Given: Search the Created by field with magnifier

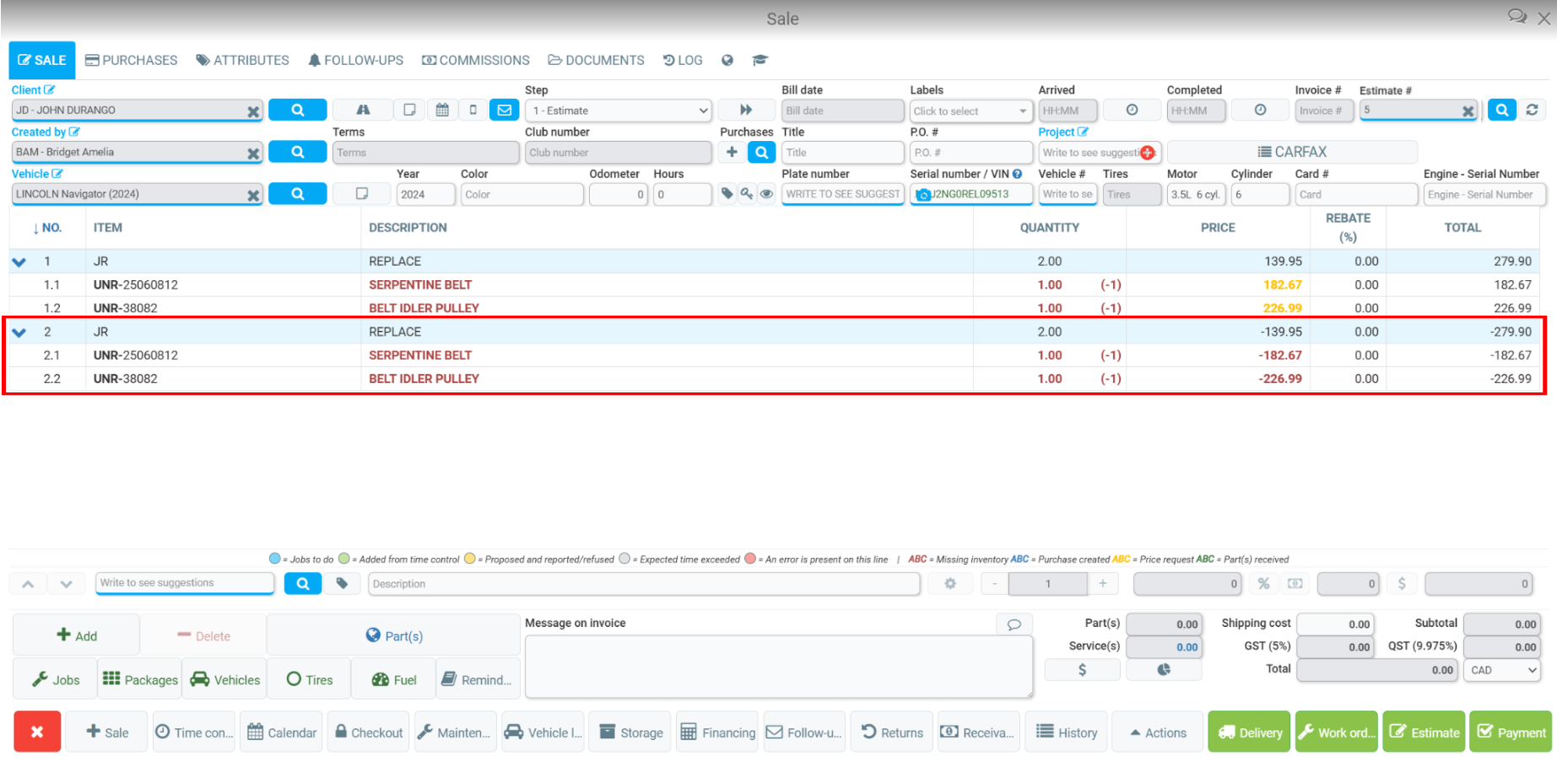Looking at the screenshot, I should pos(298,152).
